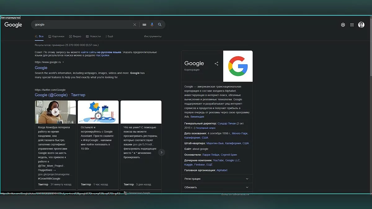The width and height of the screenshot is (372, 209).
Task: Click Популярный запрос link
Action: click(206, 128)
